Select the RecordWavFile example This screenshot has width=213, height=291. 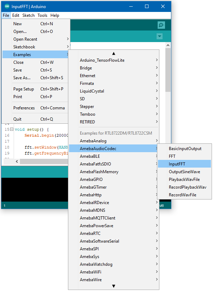pyautogui.click(x=182, y=195)
